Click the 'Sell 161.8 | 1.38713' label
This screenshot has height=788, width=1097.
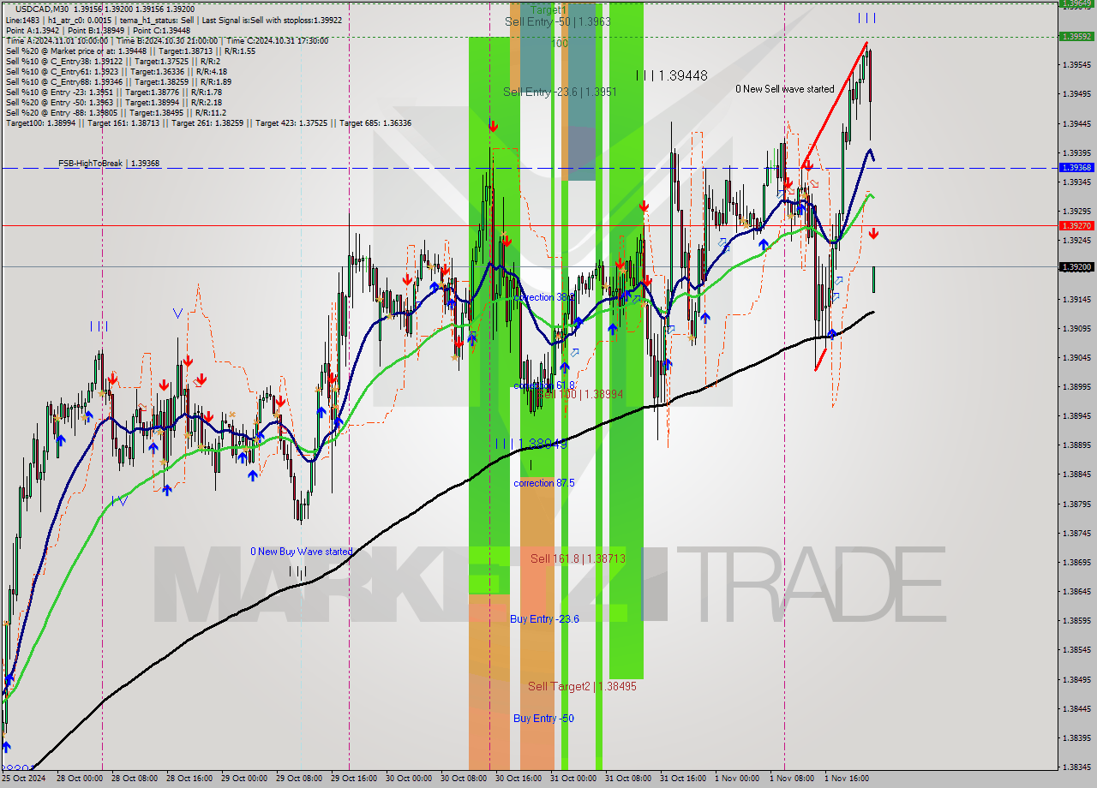point(578,558)
